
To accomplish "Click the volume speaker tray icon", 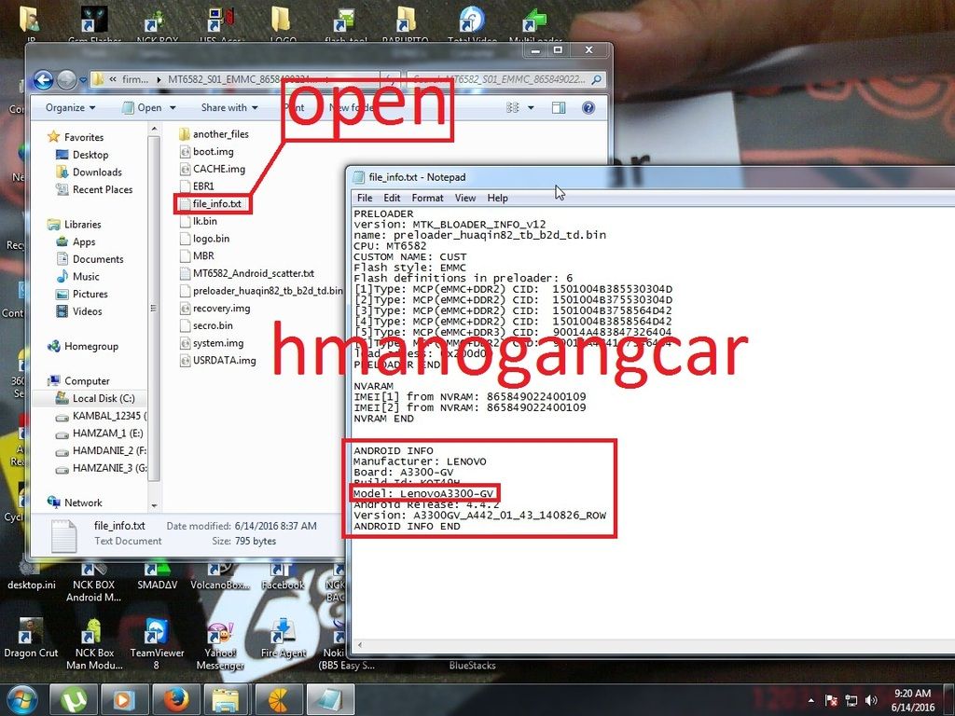I will (x=871, y=700).
